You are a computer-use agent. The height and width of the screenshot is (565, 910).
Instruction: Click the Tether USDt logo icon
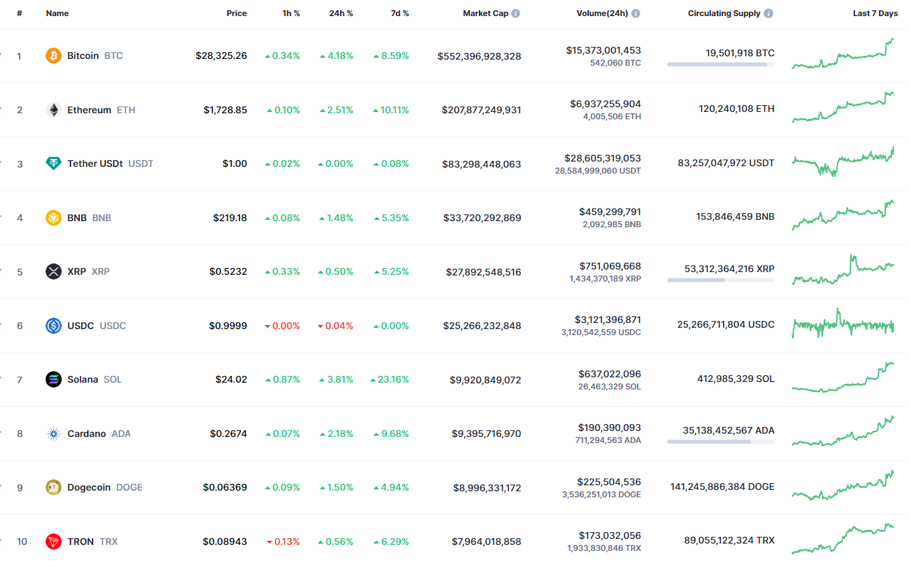(54, 164)
